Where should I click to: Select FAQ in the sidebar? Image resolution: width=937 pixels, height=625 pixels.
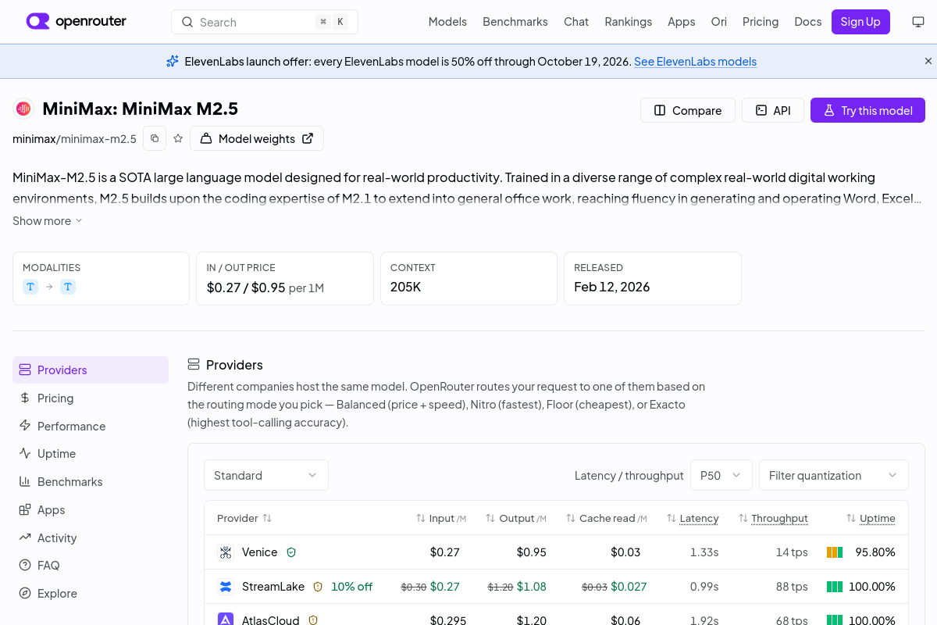pyautogui.click(x=91, y=566)
